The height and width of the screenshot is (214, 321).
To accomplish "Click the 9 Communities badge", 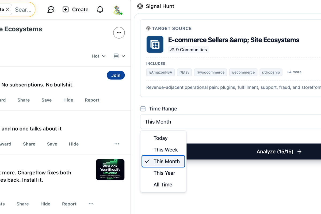I will pyautogui.click(x=189, y=49).
